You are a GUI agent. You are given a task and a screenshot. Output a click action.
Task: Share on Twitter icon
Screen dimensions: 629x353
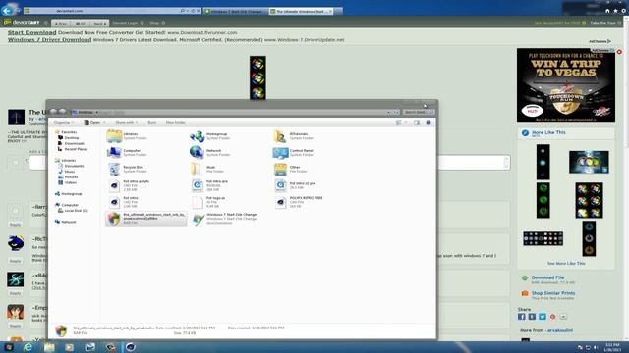[543, 317]
